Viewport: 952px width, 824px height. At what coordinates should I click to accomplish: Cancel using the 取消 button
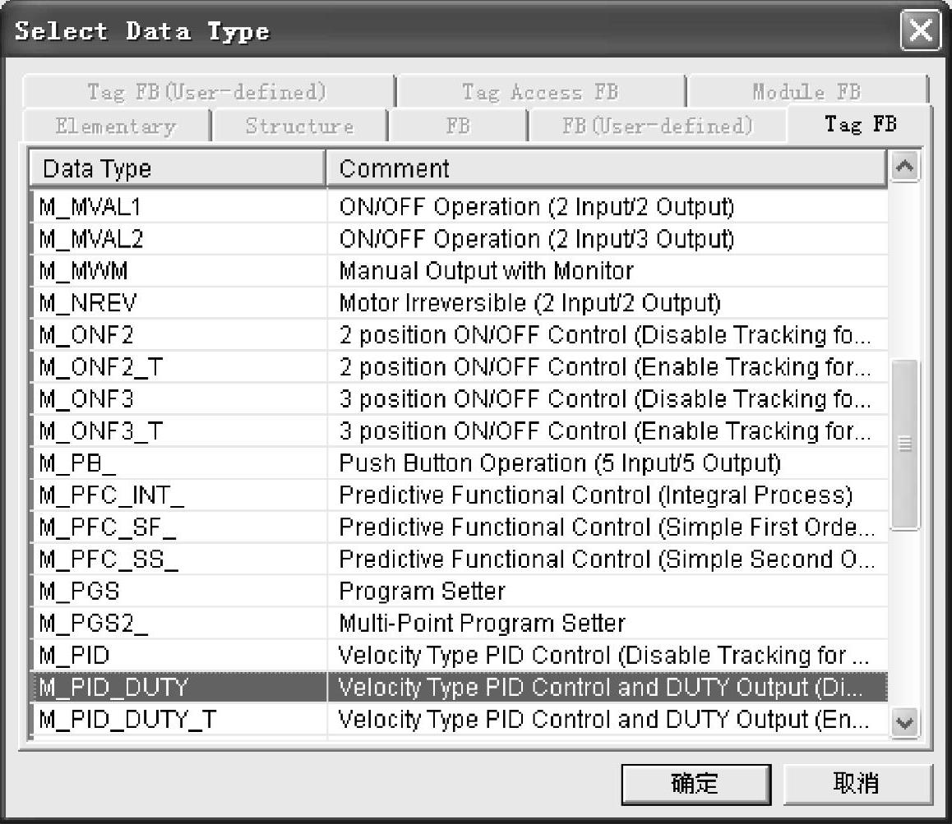(857, 784)
